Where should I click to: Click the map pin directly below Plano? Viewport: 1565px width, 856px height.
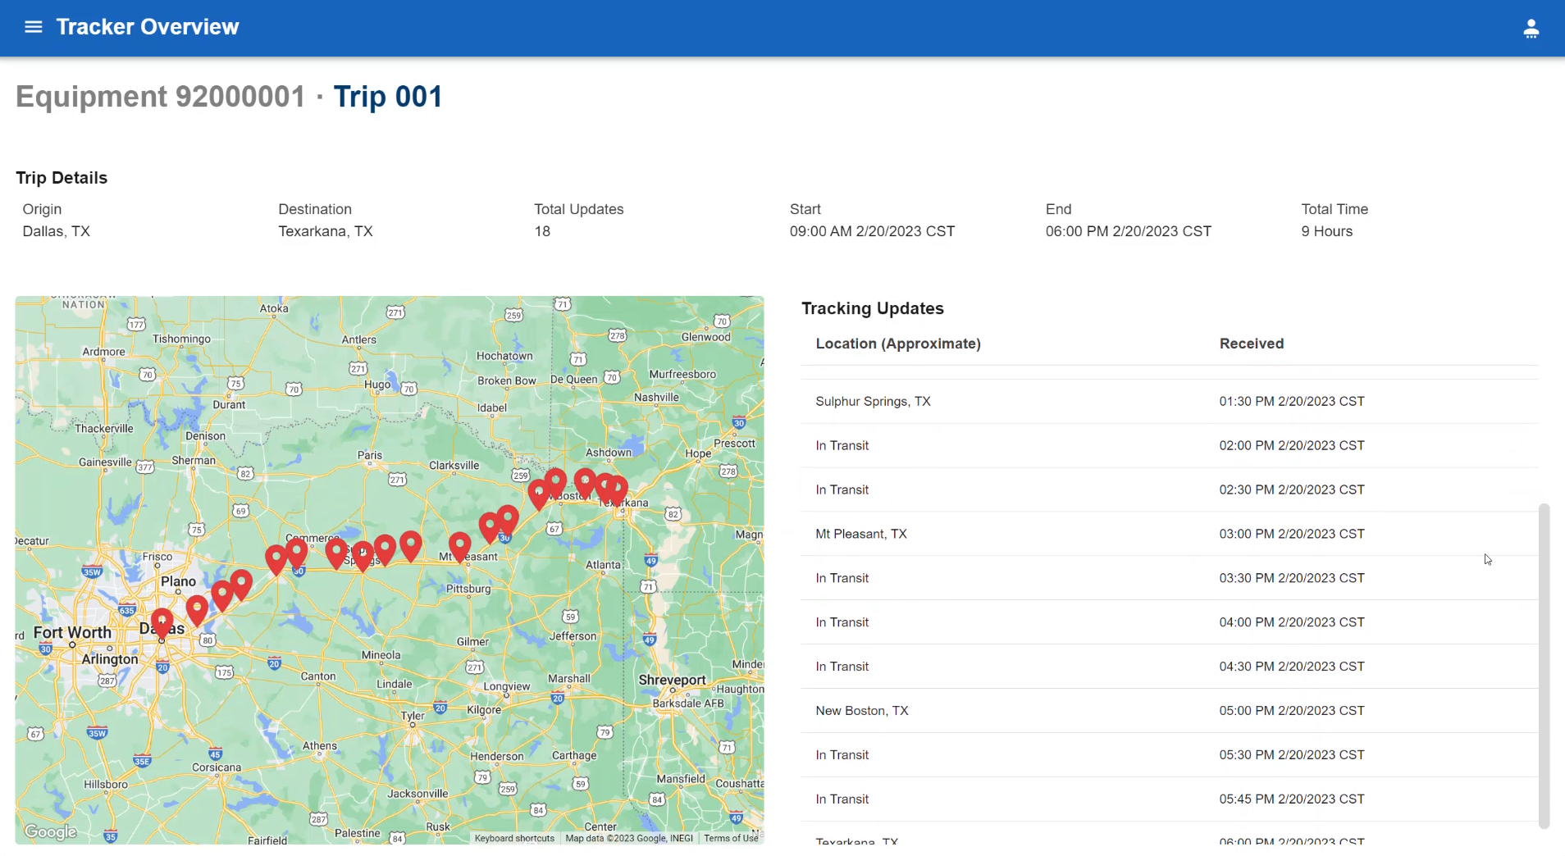pos(197,609)
